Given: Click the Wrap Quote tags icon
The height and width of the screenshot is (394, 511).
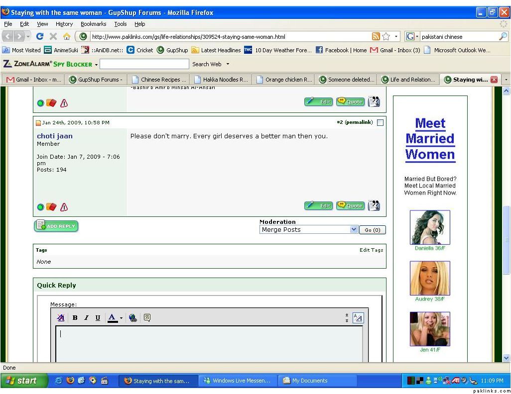Looking at the screenshot, I should pos(147,318).
